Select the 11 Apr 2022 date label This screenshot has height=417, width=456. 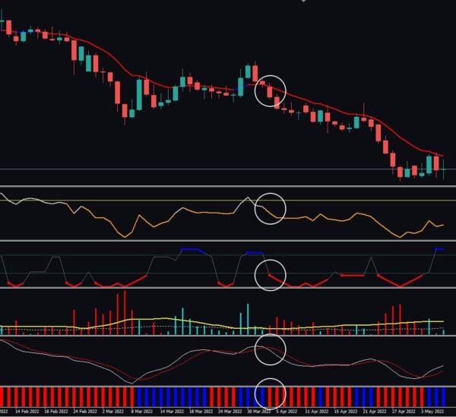(317, 412)
